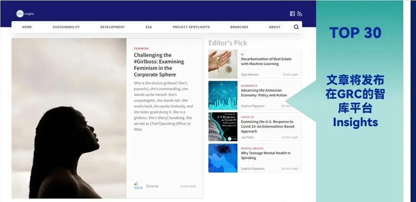Select the Branches nav item
Image resolution: width=416 pixels, height=202 pixels.
click(x=239, y=27)
